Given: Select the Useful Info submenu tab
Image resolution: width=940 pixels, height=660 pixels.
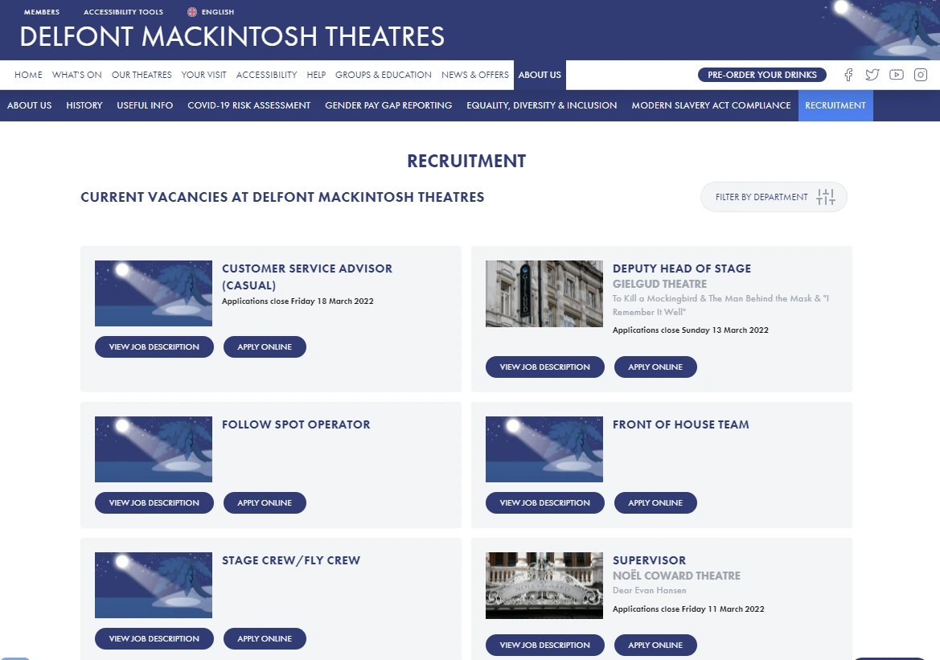Looking at the screenshot, I should click(x=145, y=105).
